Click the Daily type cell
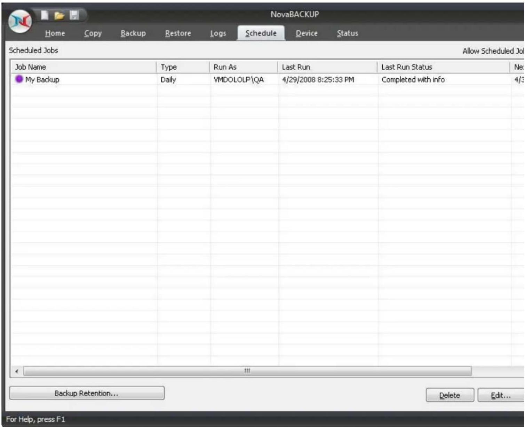The image size is (525, 427). [168, 79]
